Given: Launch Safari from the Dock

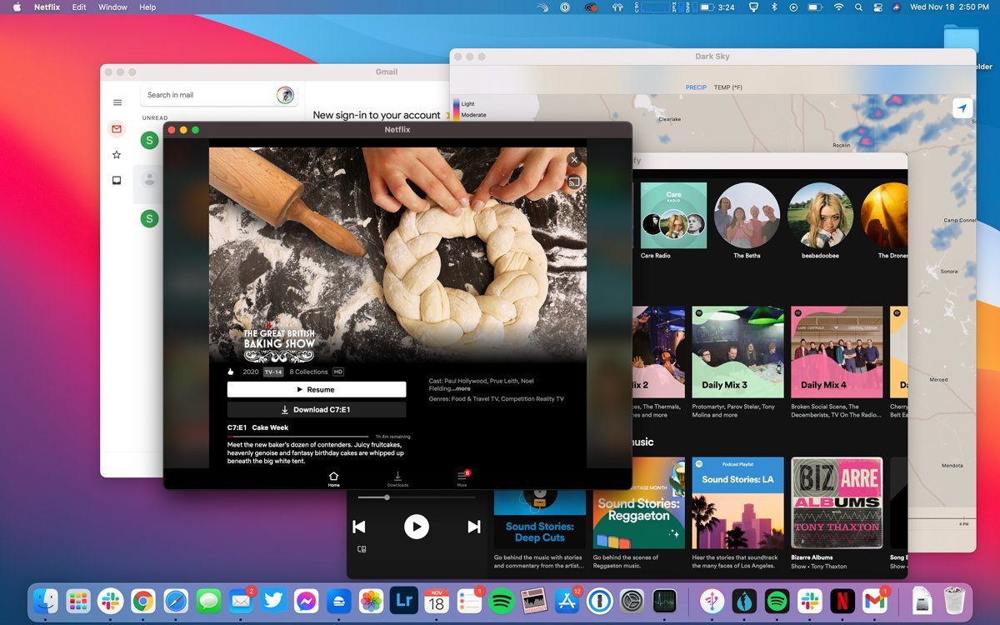Looking at the screenshot, I should pyautogui.click(x=176, y=601).
